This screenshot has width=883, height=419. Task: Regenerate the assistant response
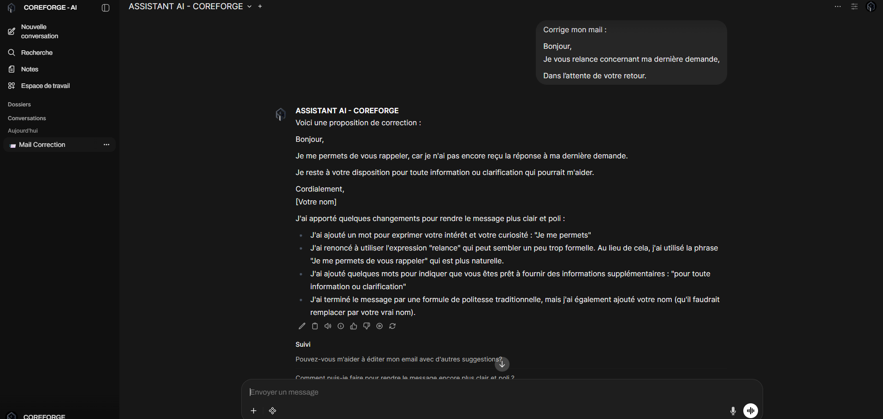[392, 326]
